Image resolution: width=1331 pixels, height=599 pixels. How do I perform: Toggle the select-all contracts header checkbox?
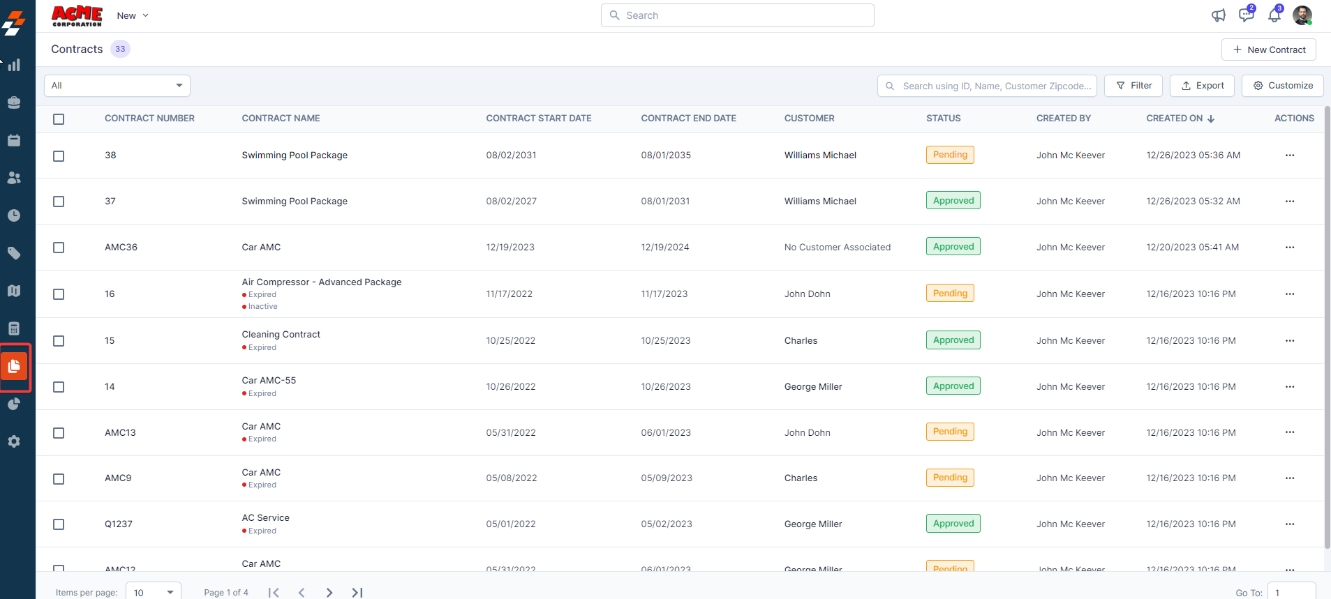click(x=59, y=119)
